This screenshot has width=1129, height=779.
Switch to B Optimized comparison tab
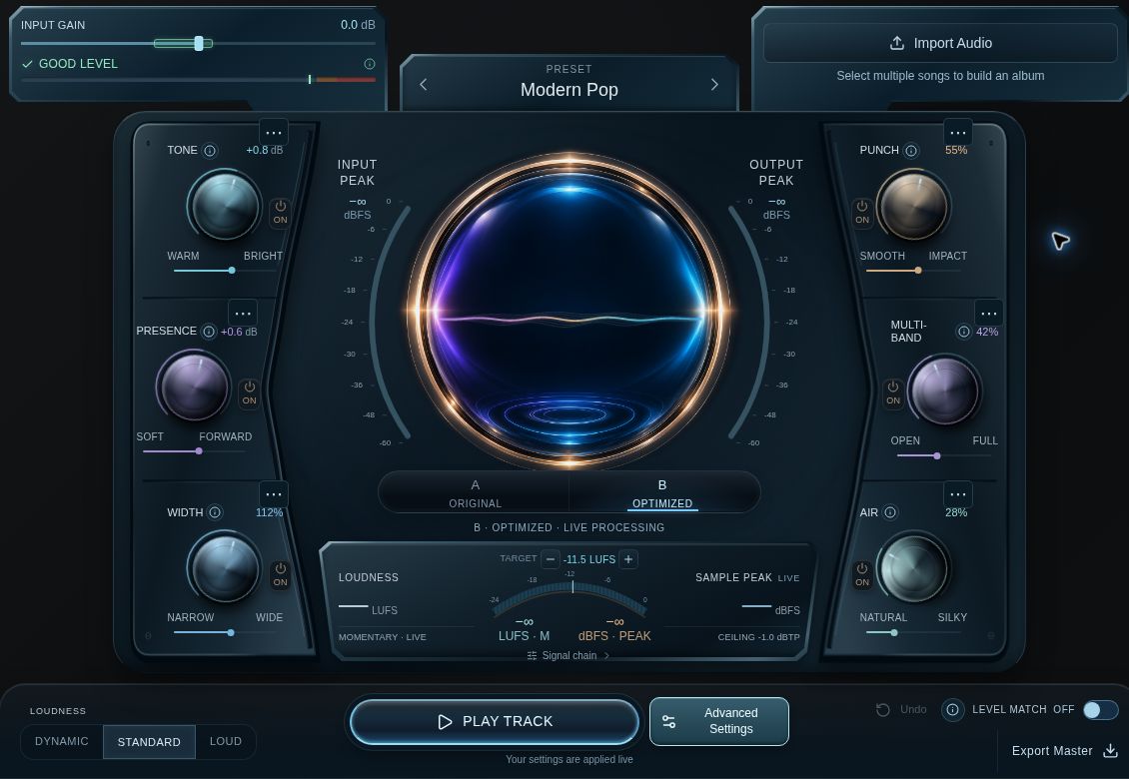click(x=662, y=493)
